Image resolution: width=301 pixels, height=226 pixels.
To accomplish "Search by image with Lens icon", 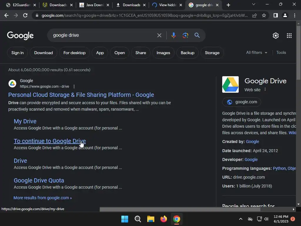I will (x=185, y=35).
